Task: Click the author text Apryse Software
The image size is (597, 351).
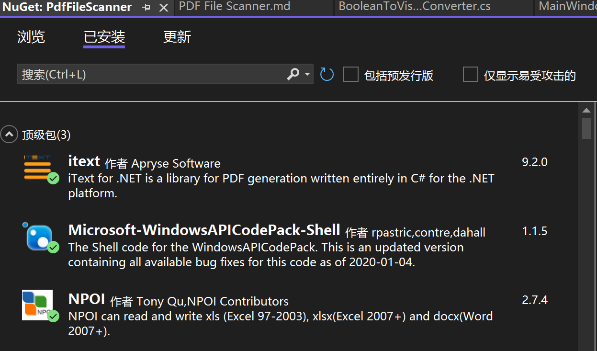Action: (x=176, y=163)
